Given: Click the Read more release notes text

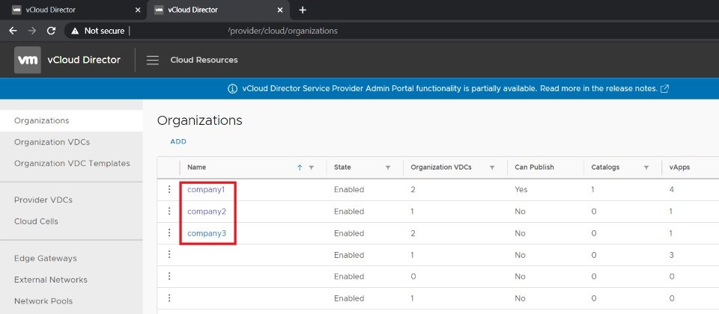Looking at the screenshot, I should point(599,89).
